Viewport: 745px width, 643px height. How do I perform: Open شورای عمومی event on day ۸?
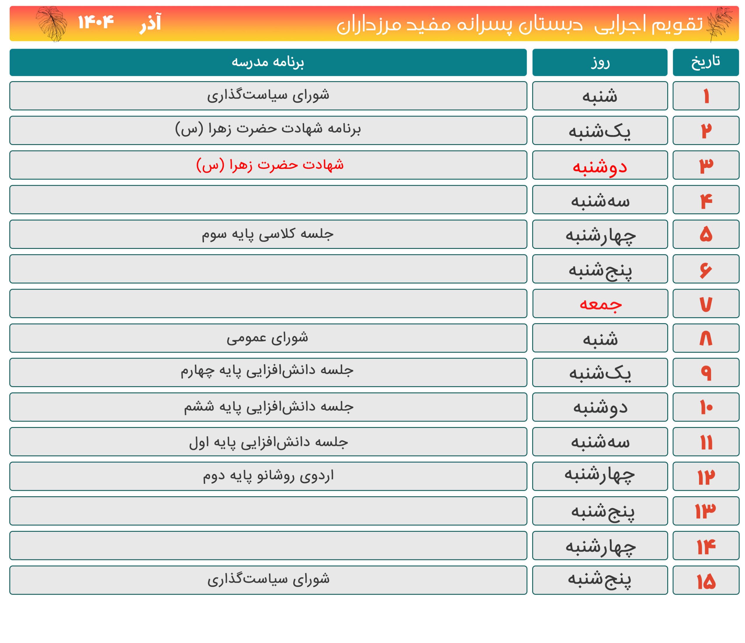pyautogui.click(x=267, y=338)
